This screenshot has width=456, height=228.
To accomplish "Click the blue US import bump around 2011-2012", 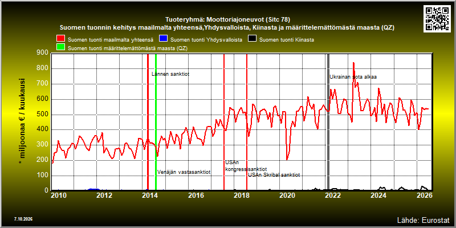I will pyautogui.click(x=93, y=189).
